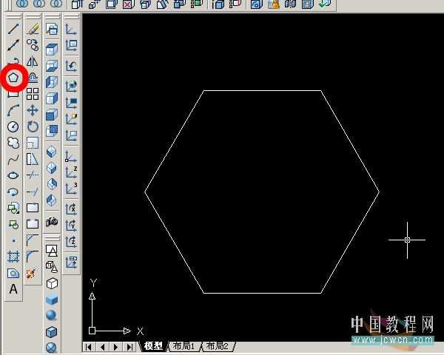Select the Erase tool
This screenshot has height=355, width=444.
pos(33,29)
